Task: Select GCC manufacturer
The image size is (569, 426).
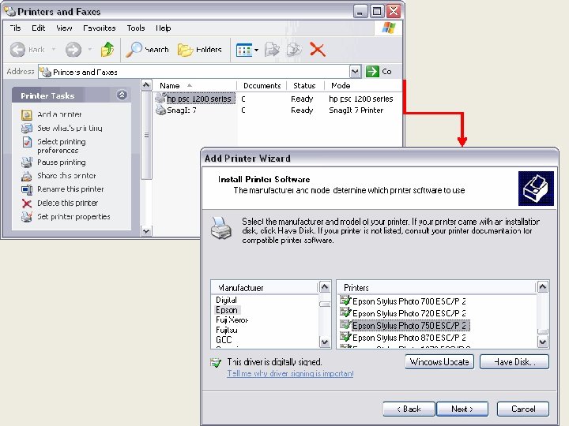Action: (224, 340)
